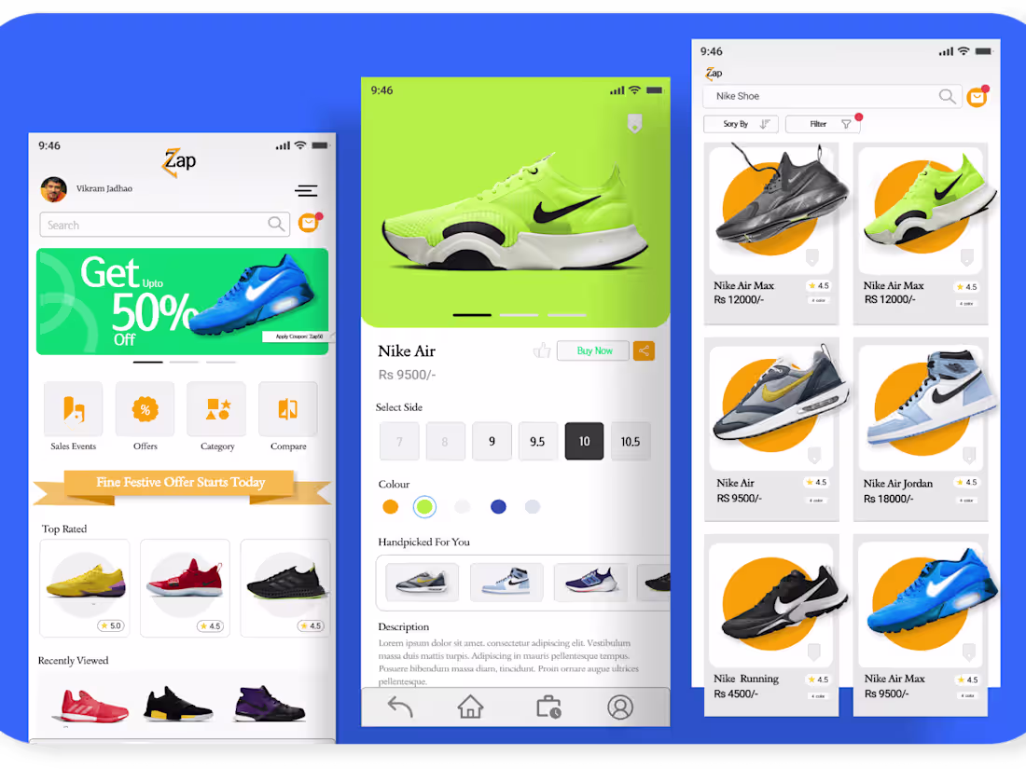Open the black Top Rated shoe card
The height and width of the screenshot is (769, 1026).
(285, 588)
